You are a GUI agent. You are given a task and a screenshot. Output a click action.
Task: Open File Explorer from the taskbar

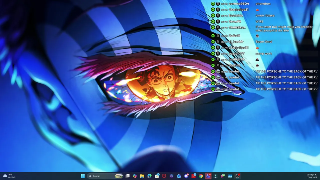point(142,176)
